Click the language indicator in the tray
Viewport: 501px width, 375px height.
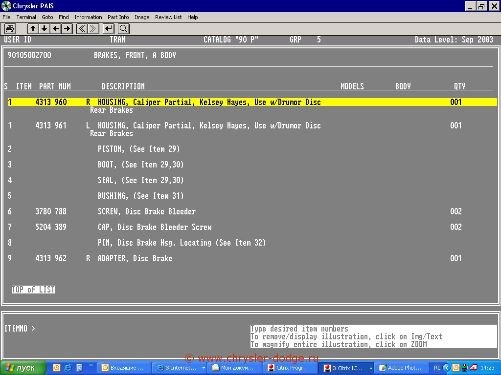click(437, 368)
